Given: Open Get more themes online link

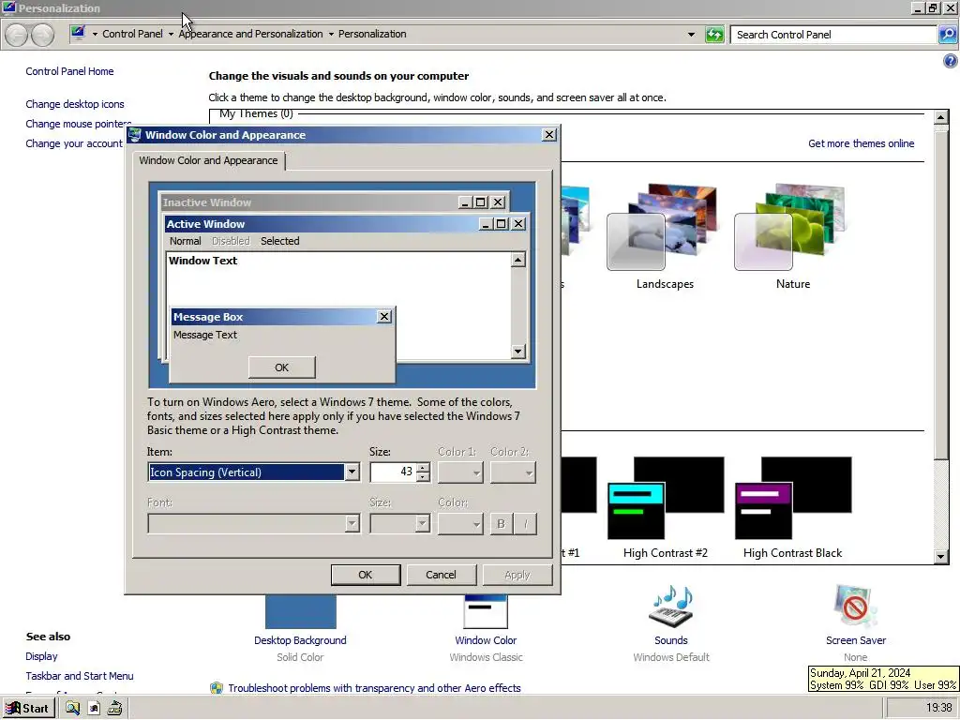Looking at the screenshot, I should [x=861, y=143].
